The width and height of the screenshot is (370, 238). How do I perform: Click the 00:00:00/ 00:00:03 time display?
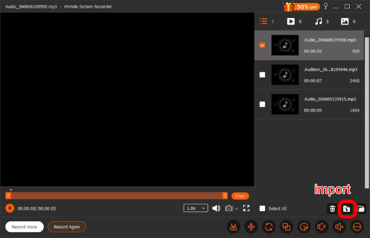(37, 209)
